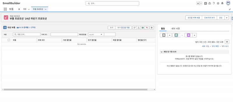Click the green Excel export icon
The height and width of the screenshot is (110, 233).
[143, 28]
